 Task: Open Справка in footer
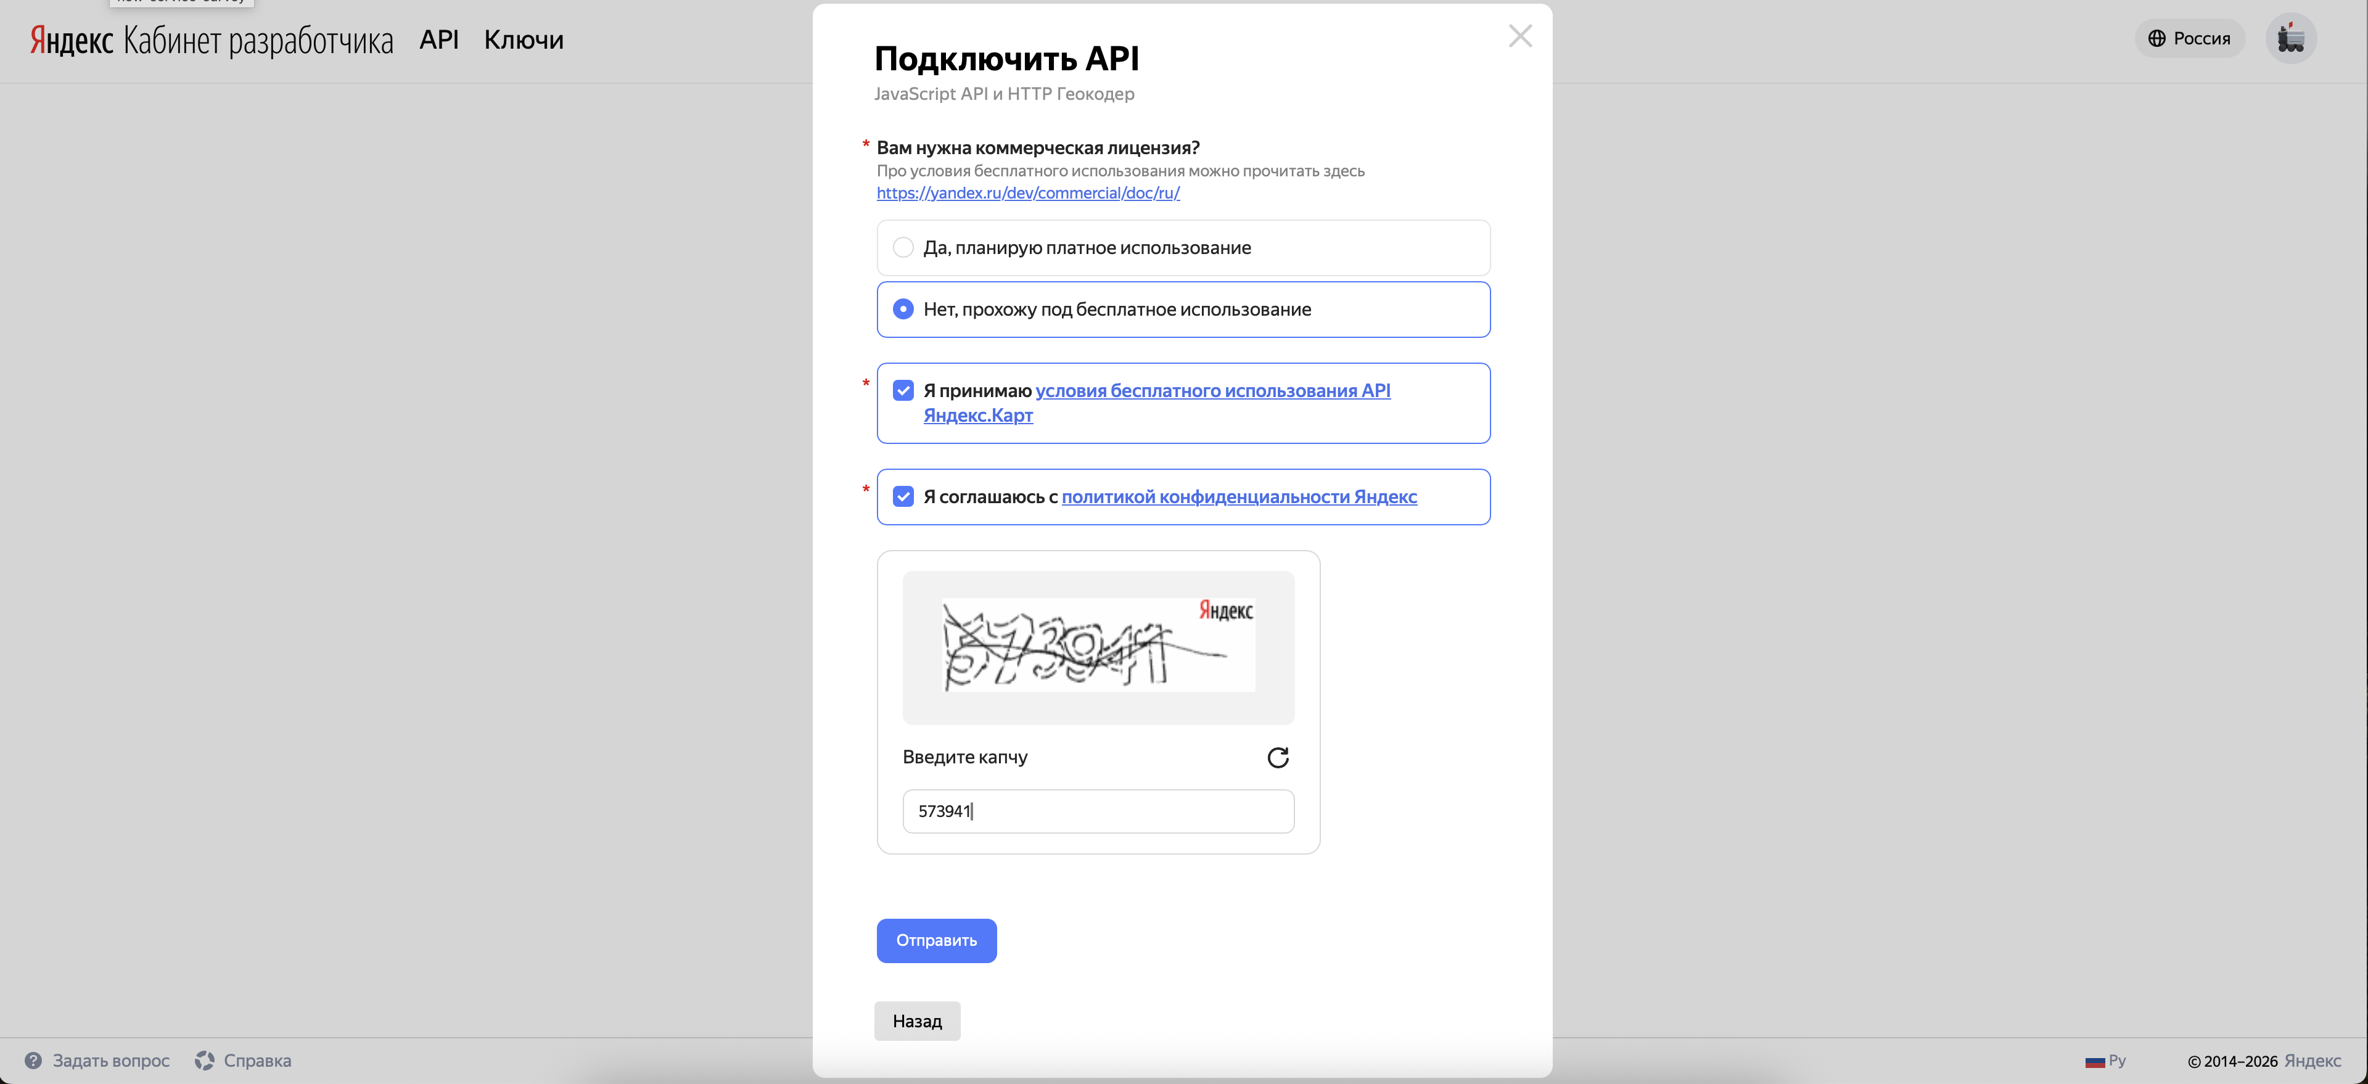point(243,1060)
